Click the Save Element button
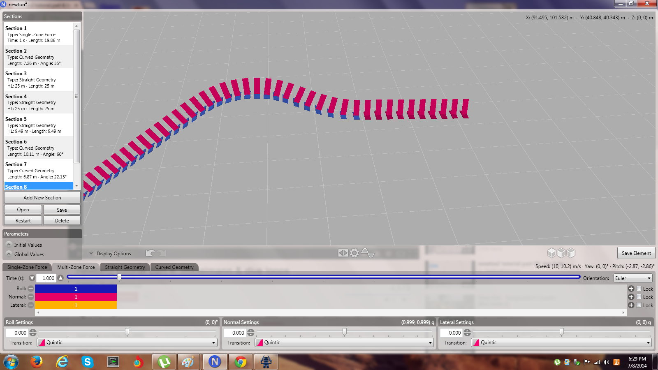Image resolution: width=658 pixels, height=370 pixels. tap(636, 253)
